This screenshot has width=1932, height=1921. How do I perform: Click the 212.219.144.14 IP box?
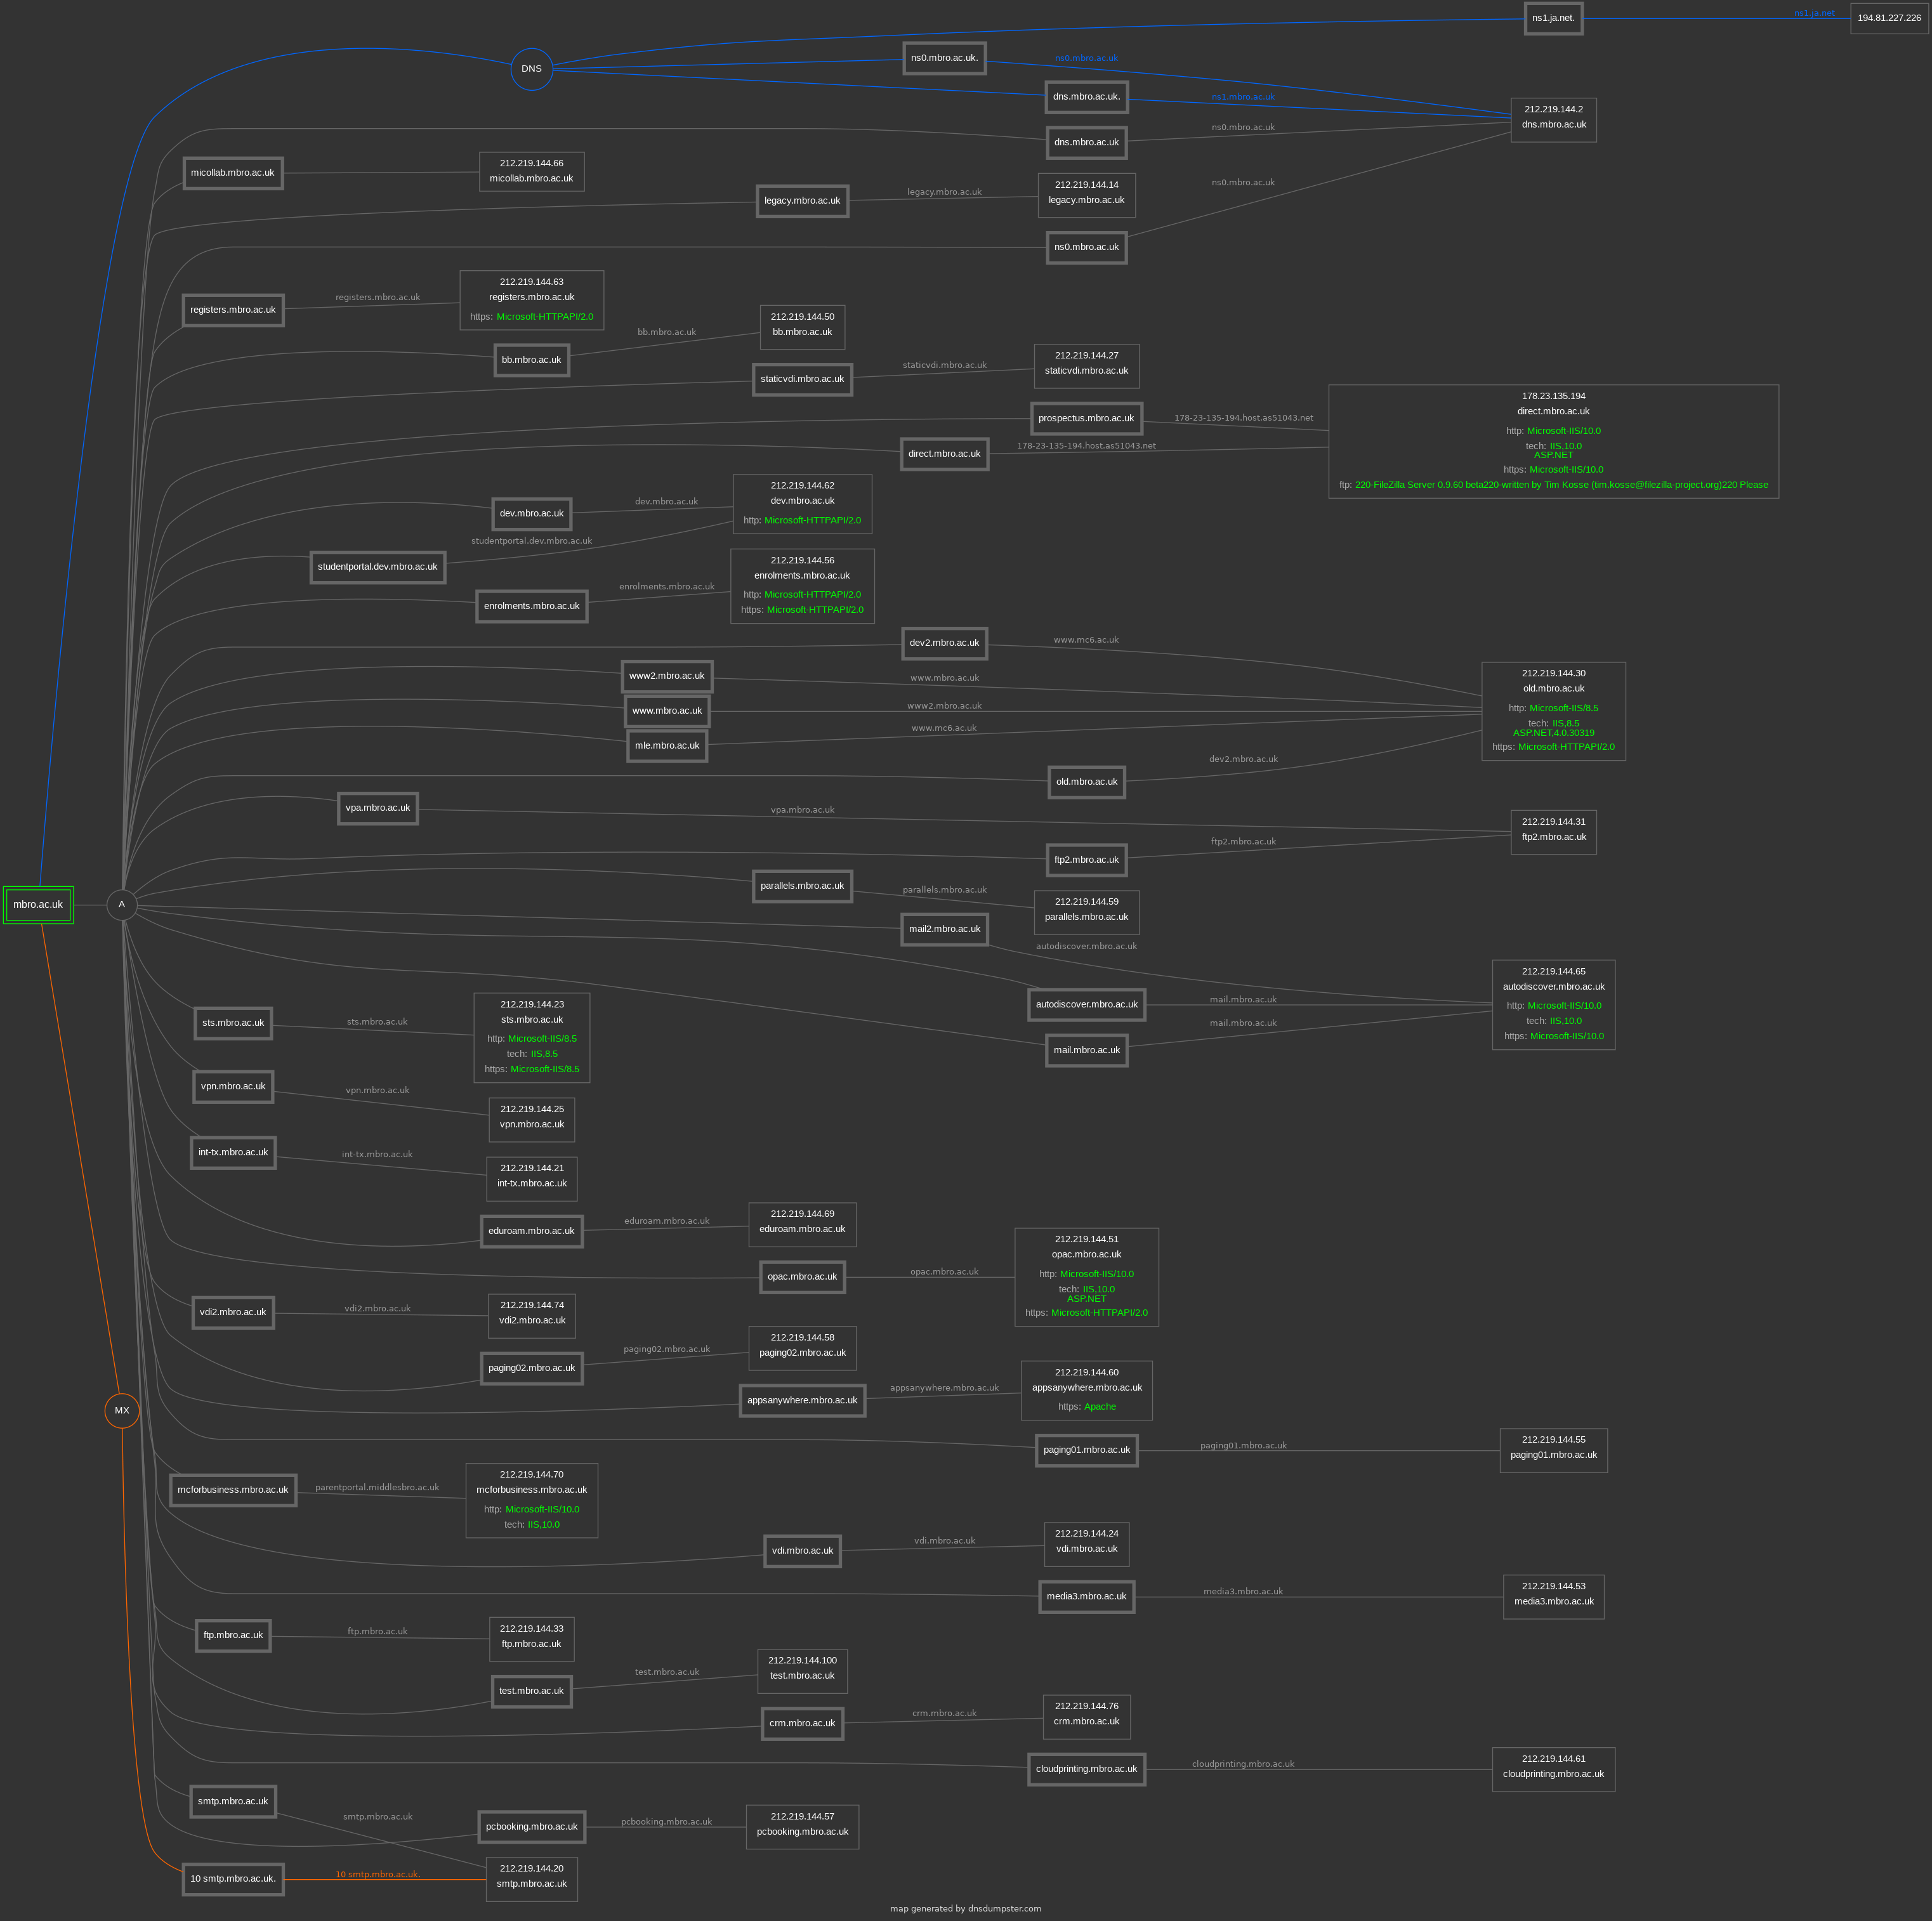click(1086, 195)
